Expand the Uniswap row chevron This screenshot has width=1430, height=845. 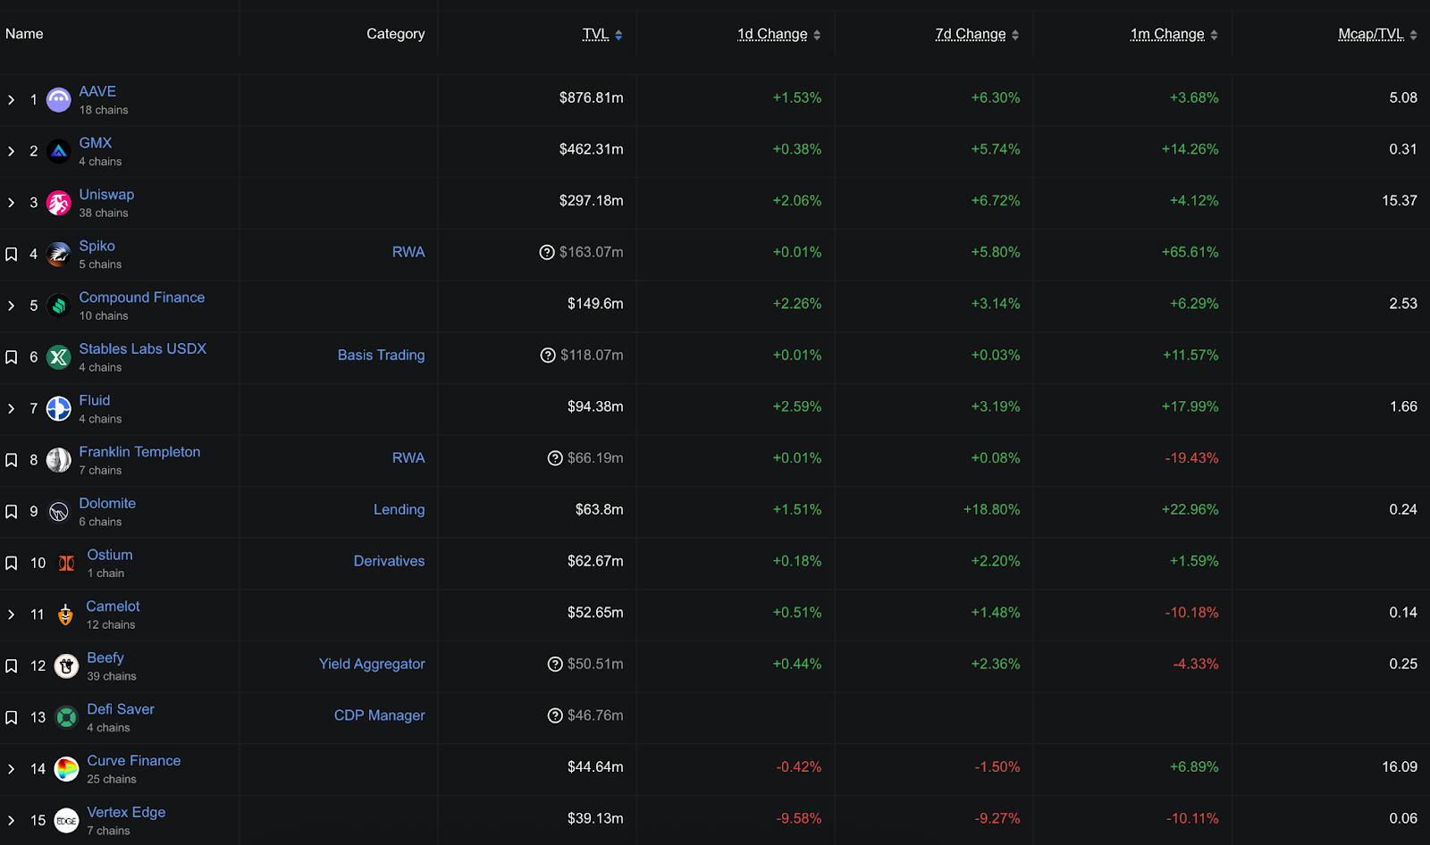click(x=12, y=203)
